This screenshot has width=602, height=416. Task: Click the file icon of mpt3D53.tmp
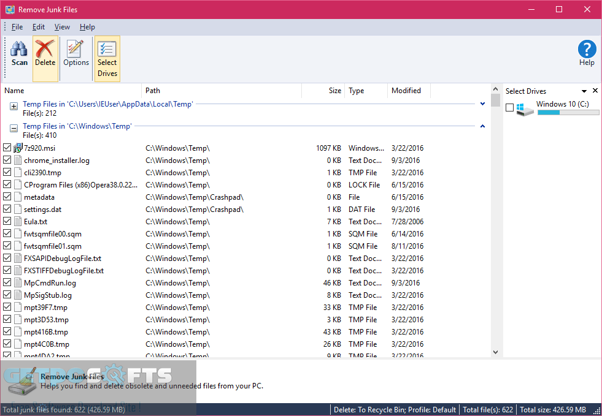[x=18, y=320]
